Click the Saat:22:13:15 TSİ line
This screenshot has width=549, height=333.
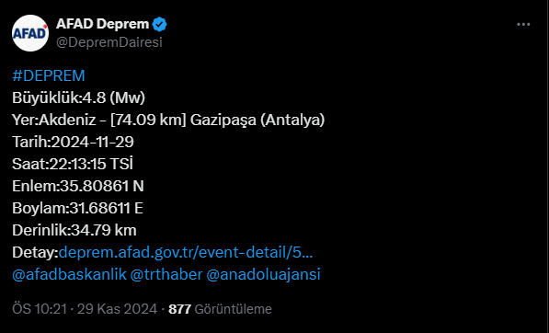(73, 164)
